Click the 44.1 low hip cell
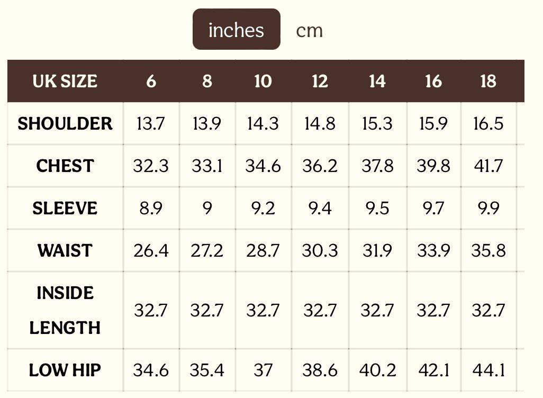The height and width of the screenshot is (398, 543). (x=488, y=370)
